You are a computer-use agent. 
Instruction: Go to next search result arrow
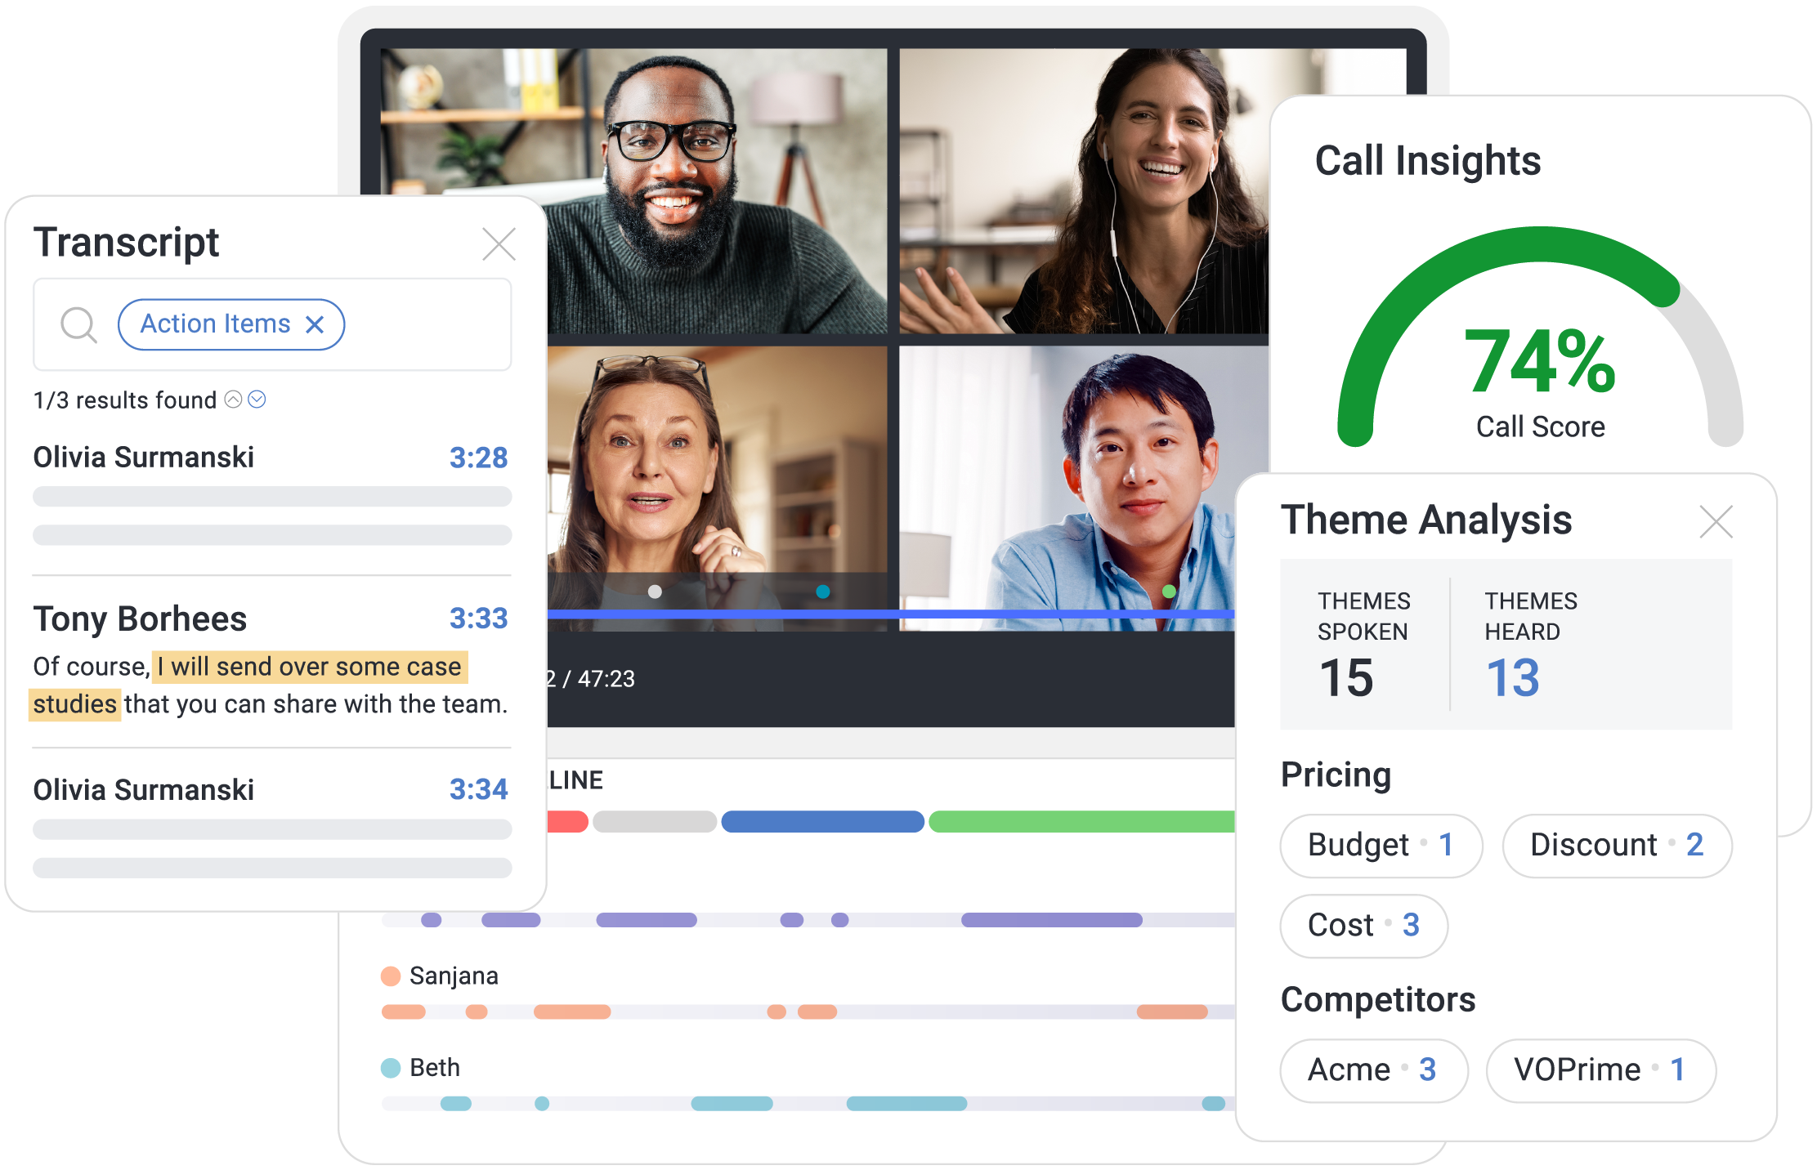pyautogui.click(x=257, y=400)
